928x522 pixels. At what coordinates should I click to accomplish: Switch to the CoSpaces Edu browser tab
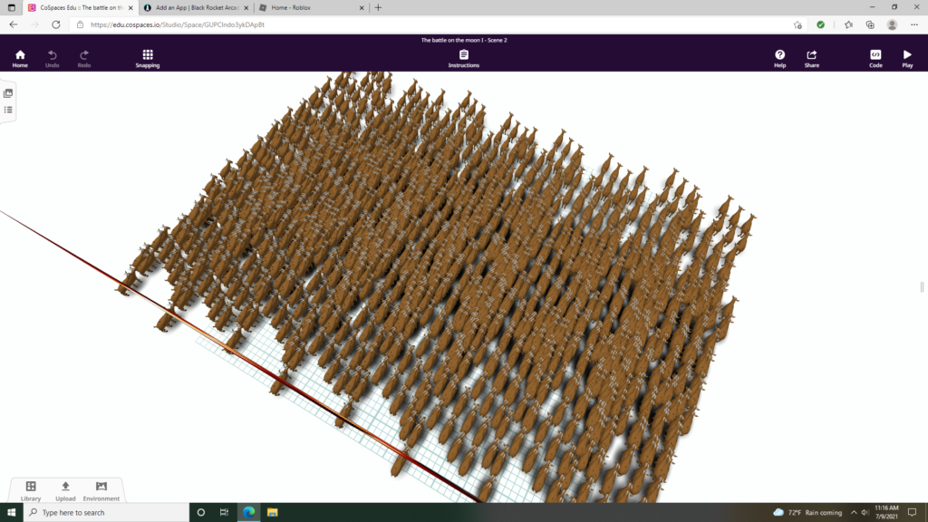pos(80,7)
